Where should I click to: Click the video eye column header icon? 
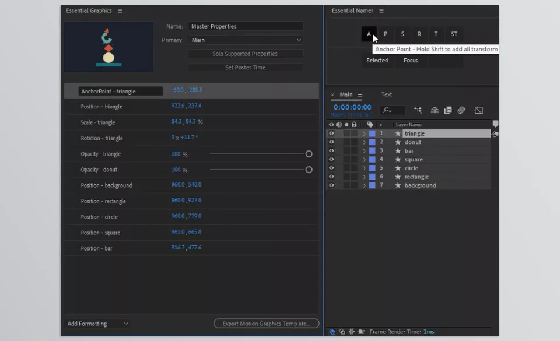click(331, 125)
